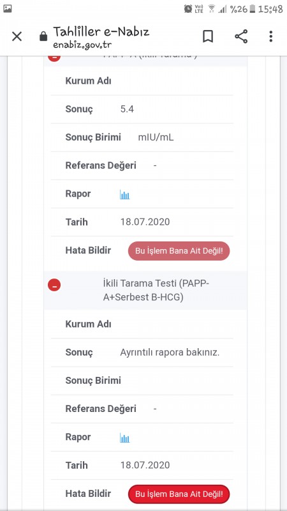287x511 pixels.
Task: Bookmark the e-Nabız page
Action: (208, 36)
